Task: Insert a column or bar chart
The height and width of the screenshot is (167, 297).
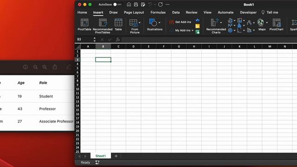Action: click(230, 20)
